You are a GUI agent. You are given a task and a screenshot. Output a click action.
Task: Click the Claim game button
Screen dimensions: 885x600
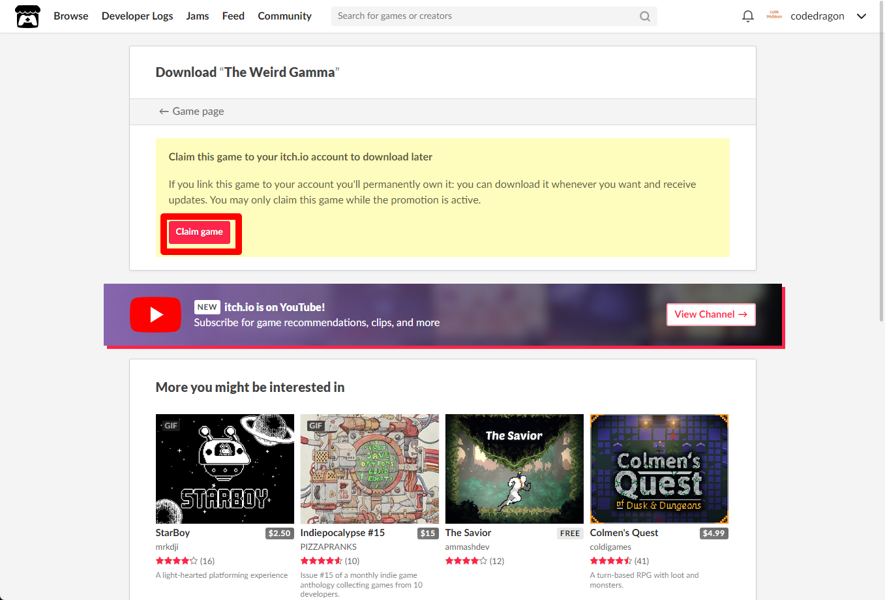click(199, 232)
